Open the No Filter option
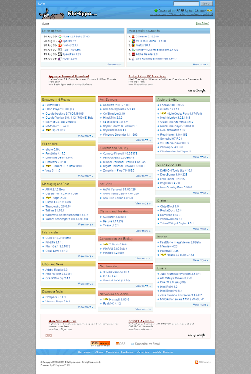 pyautogui.click(x=202, y=23)
